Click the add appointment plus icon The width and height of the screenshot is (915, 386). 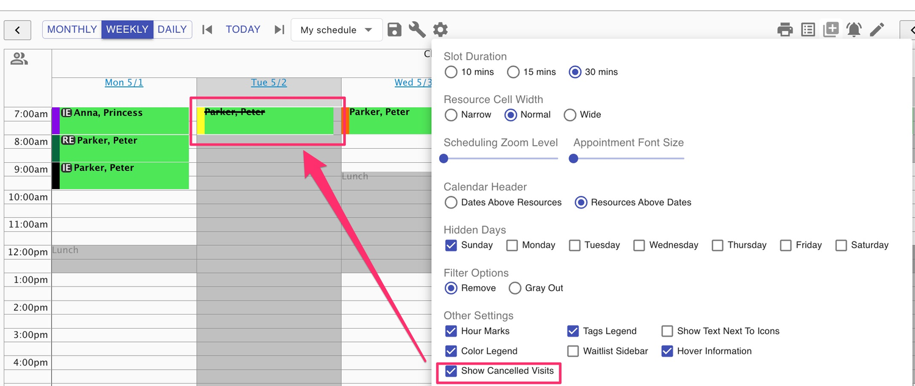(x=831, y=29)
